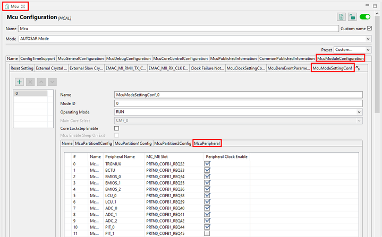The height and width of the screenshot is (237, 382).
Task: Switch to the McuDebugConfiguration tab
Action: pyautogui.click(x=129, y=58)
